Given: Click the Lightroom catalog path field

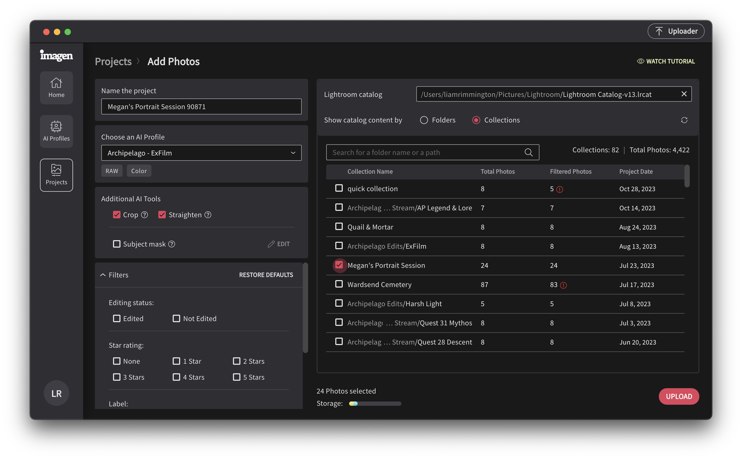Looking at the screenshot, I should click(554, 94).
